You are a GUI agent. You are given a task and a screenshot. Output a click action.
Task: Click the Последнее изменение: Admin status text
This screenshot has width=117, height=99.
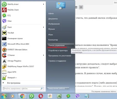[104, 91]
